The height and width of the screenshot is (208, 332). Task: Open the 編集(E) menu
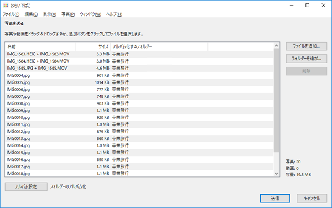click(31, 14)
